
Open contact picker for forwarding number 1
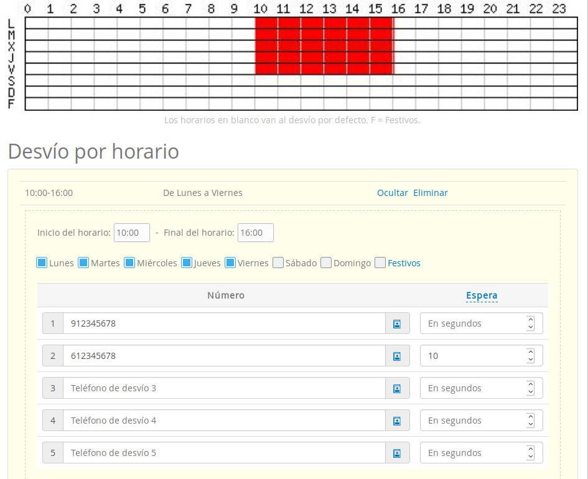click(x=397, y=323)
